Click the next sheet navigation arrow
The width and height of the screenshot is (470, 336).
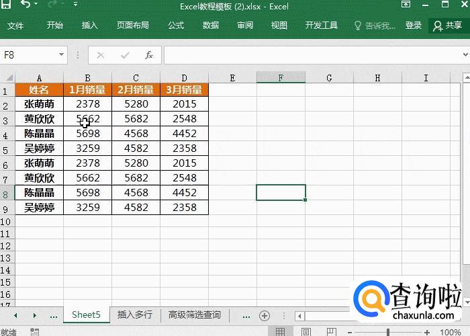pyautogui.click(x=34, y=315)
